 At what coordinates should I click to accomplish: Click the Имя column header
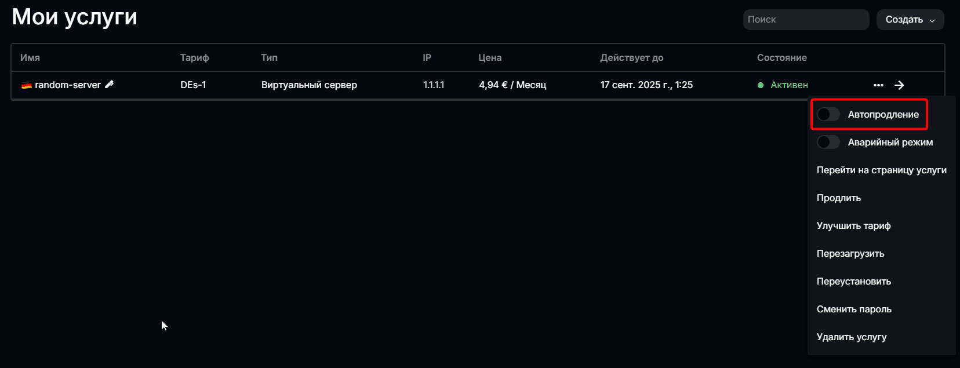pos(30,57)
